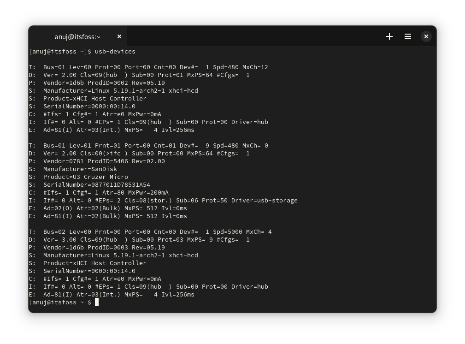The image size is (465, 344).
Task: Select the anuj@itsfoss:~ tab
Action: [77, 36]
